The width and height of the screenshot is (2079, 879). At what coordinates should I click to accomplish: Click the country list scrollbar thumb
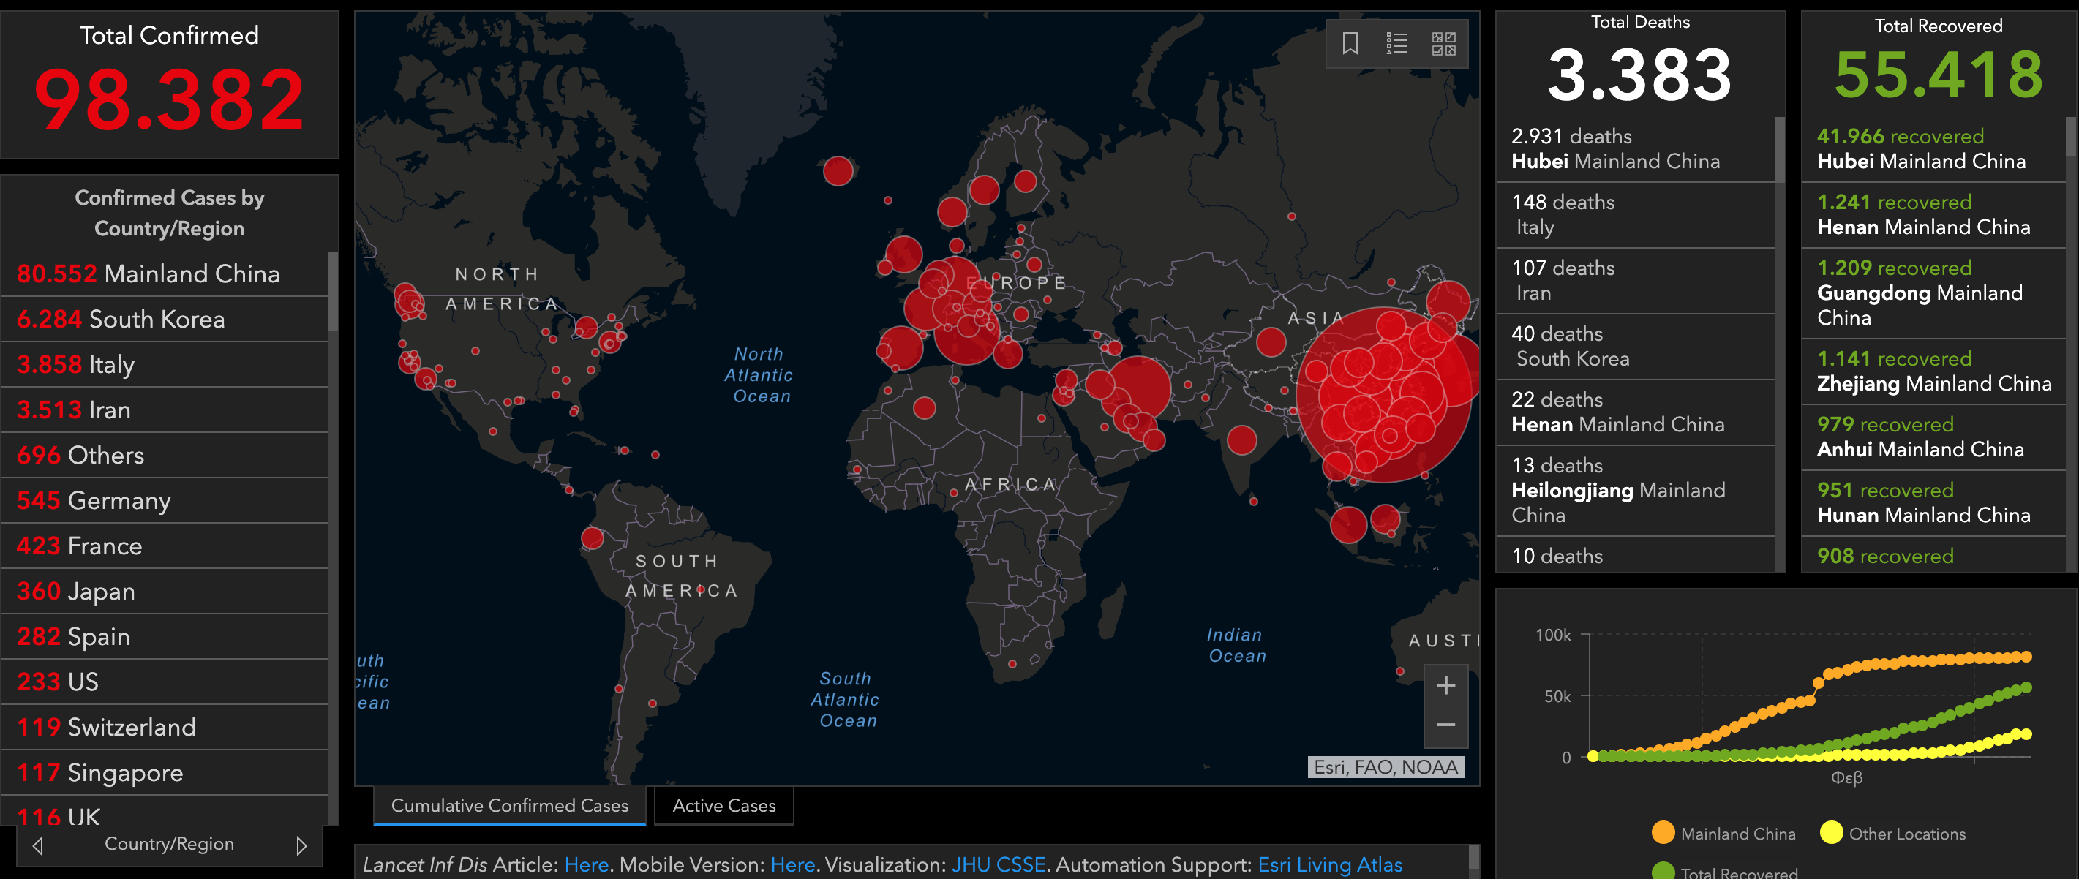pos(333,290)
